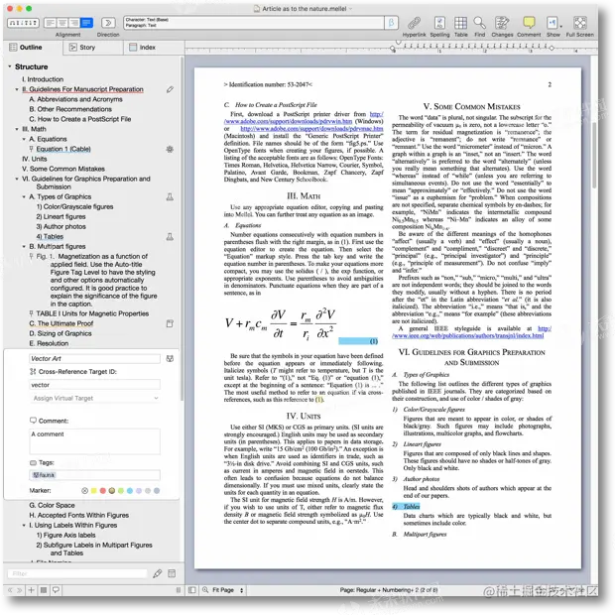Screen dimensions: 615x615
Task: Click the Vector Art title field
Action: point(94,358)
